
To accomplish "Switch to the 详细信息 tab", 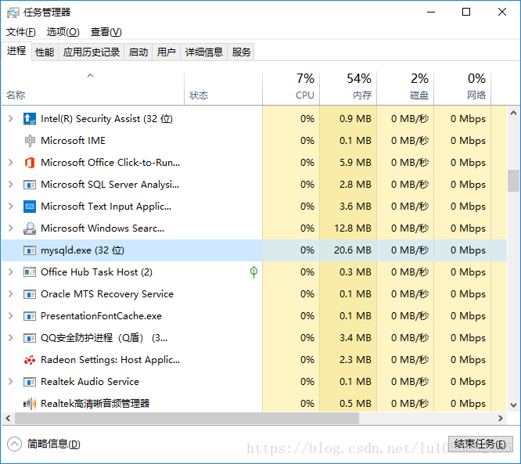I will (203, 52).
